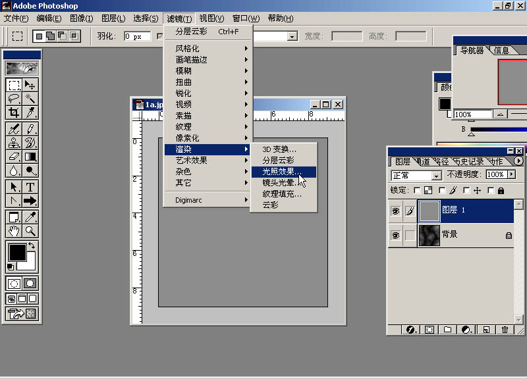The image size is (527, 379).
Task: Select the Custom Shape arrow tool
Action: coord(30,201)
